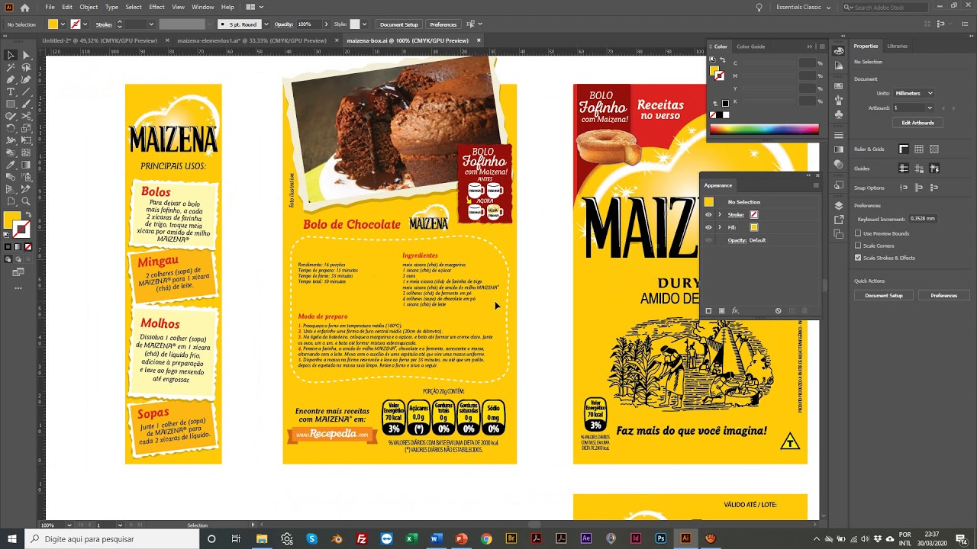Image resolution: width=977 pixels, height=549 pixels.
Task: Click the Illustrator Home icon
Action: pyautogui.click(x=25, y=7)
